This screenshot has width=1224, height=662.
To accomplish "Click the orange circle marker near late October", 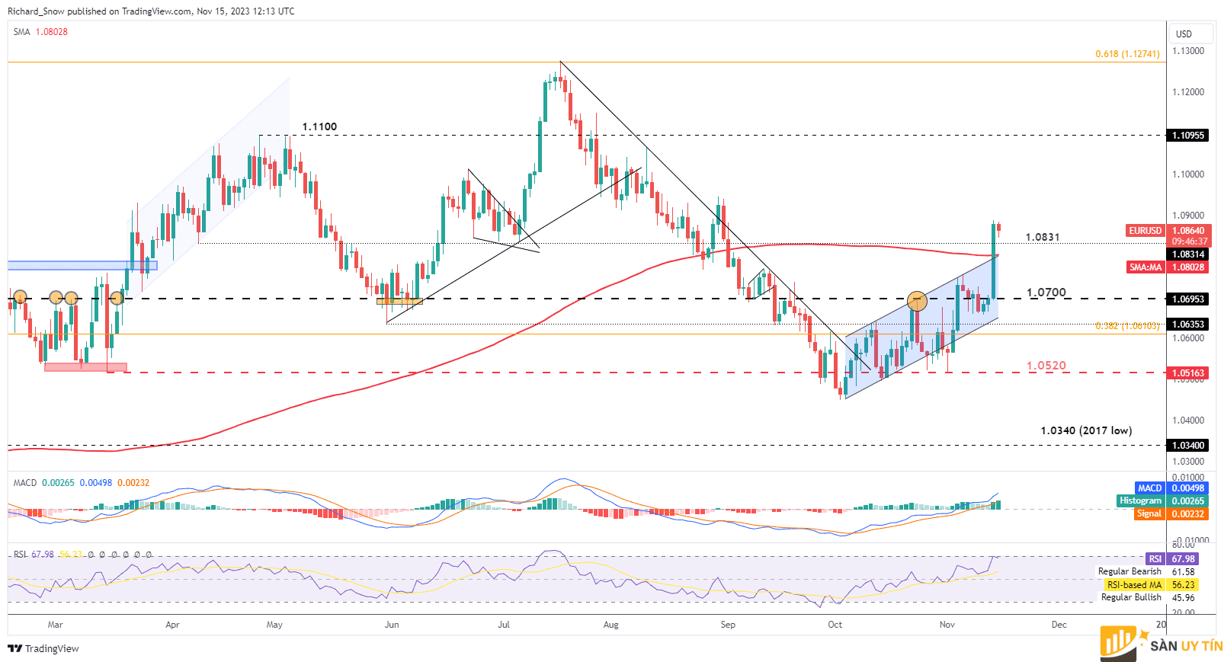I will [x=918, y=301].
